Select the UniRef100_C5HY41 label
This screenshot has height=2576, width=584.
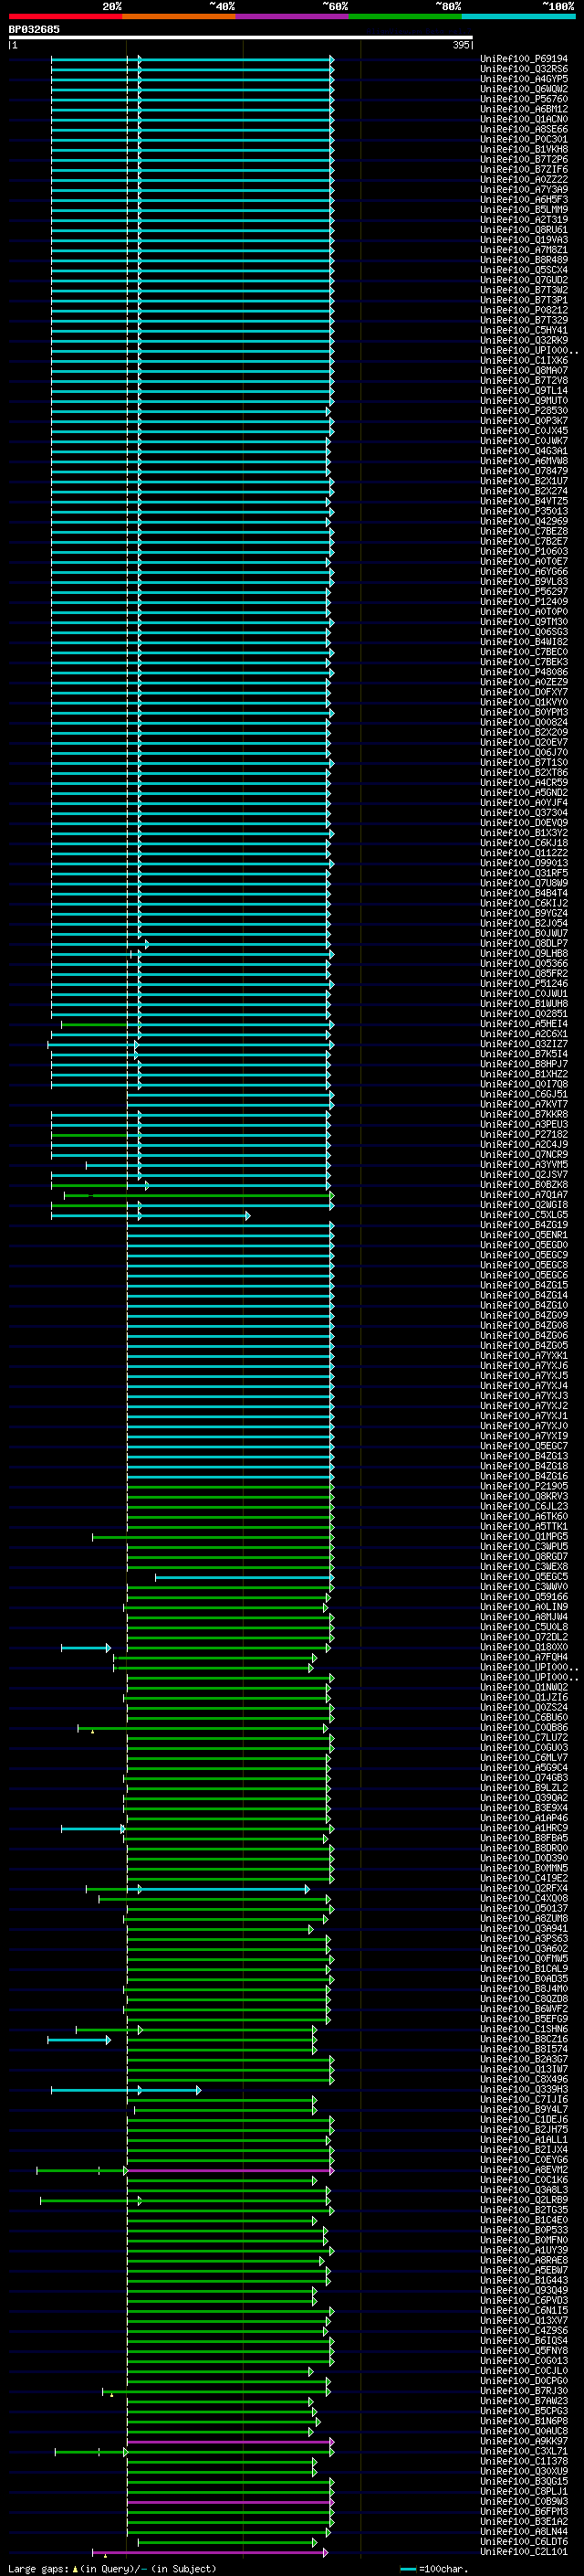pos(524,330)
